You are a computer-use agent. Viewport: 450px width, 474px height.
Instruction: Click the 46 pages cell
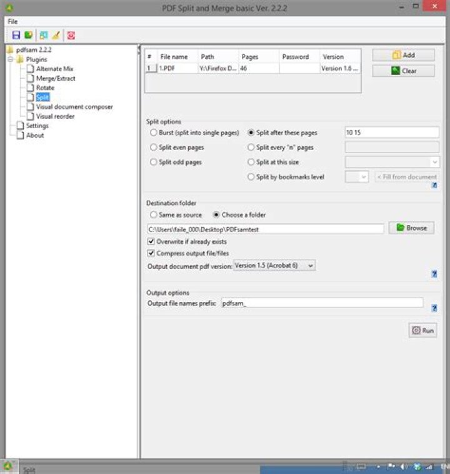coord(259,68)
